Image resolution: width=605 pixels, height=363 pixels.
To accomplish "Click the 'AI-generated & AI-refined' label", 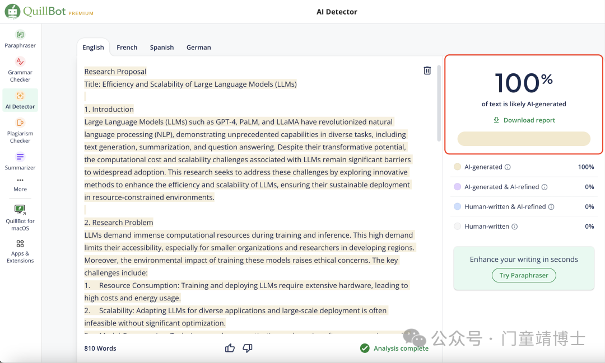I will pos(501,187).
